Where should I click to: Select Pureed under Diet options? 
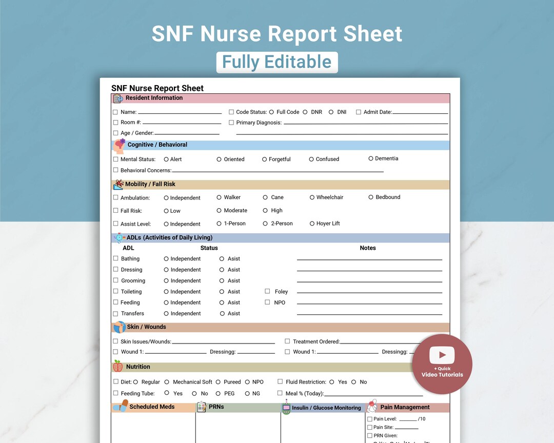pyautogui.click(x=219, y=381)
